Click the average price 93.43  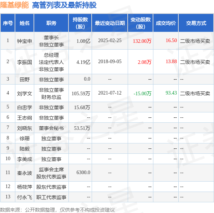pos(171,93)
